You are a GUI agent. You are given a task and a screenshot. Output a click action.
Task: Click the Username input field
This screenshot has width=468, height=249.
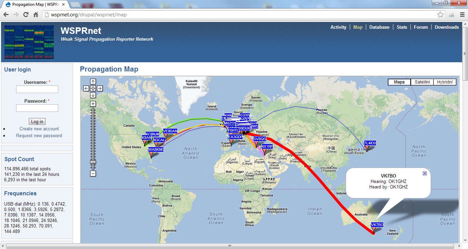coord(37,89)
